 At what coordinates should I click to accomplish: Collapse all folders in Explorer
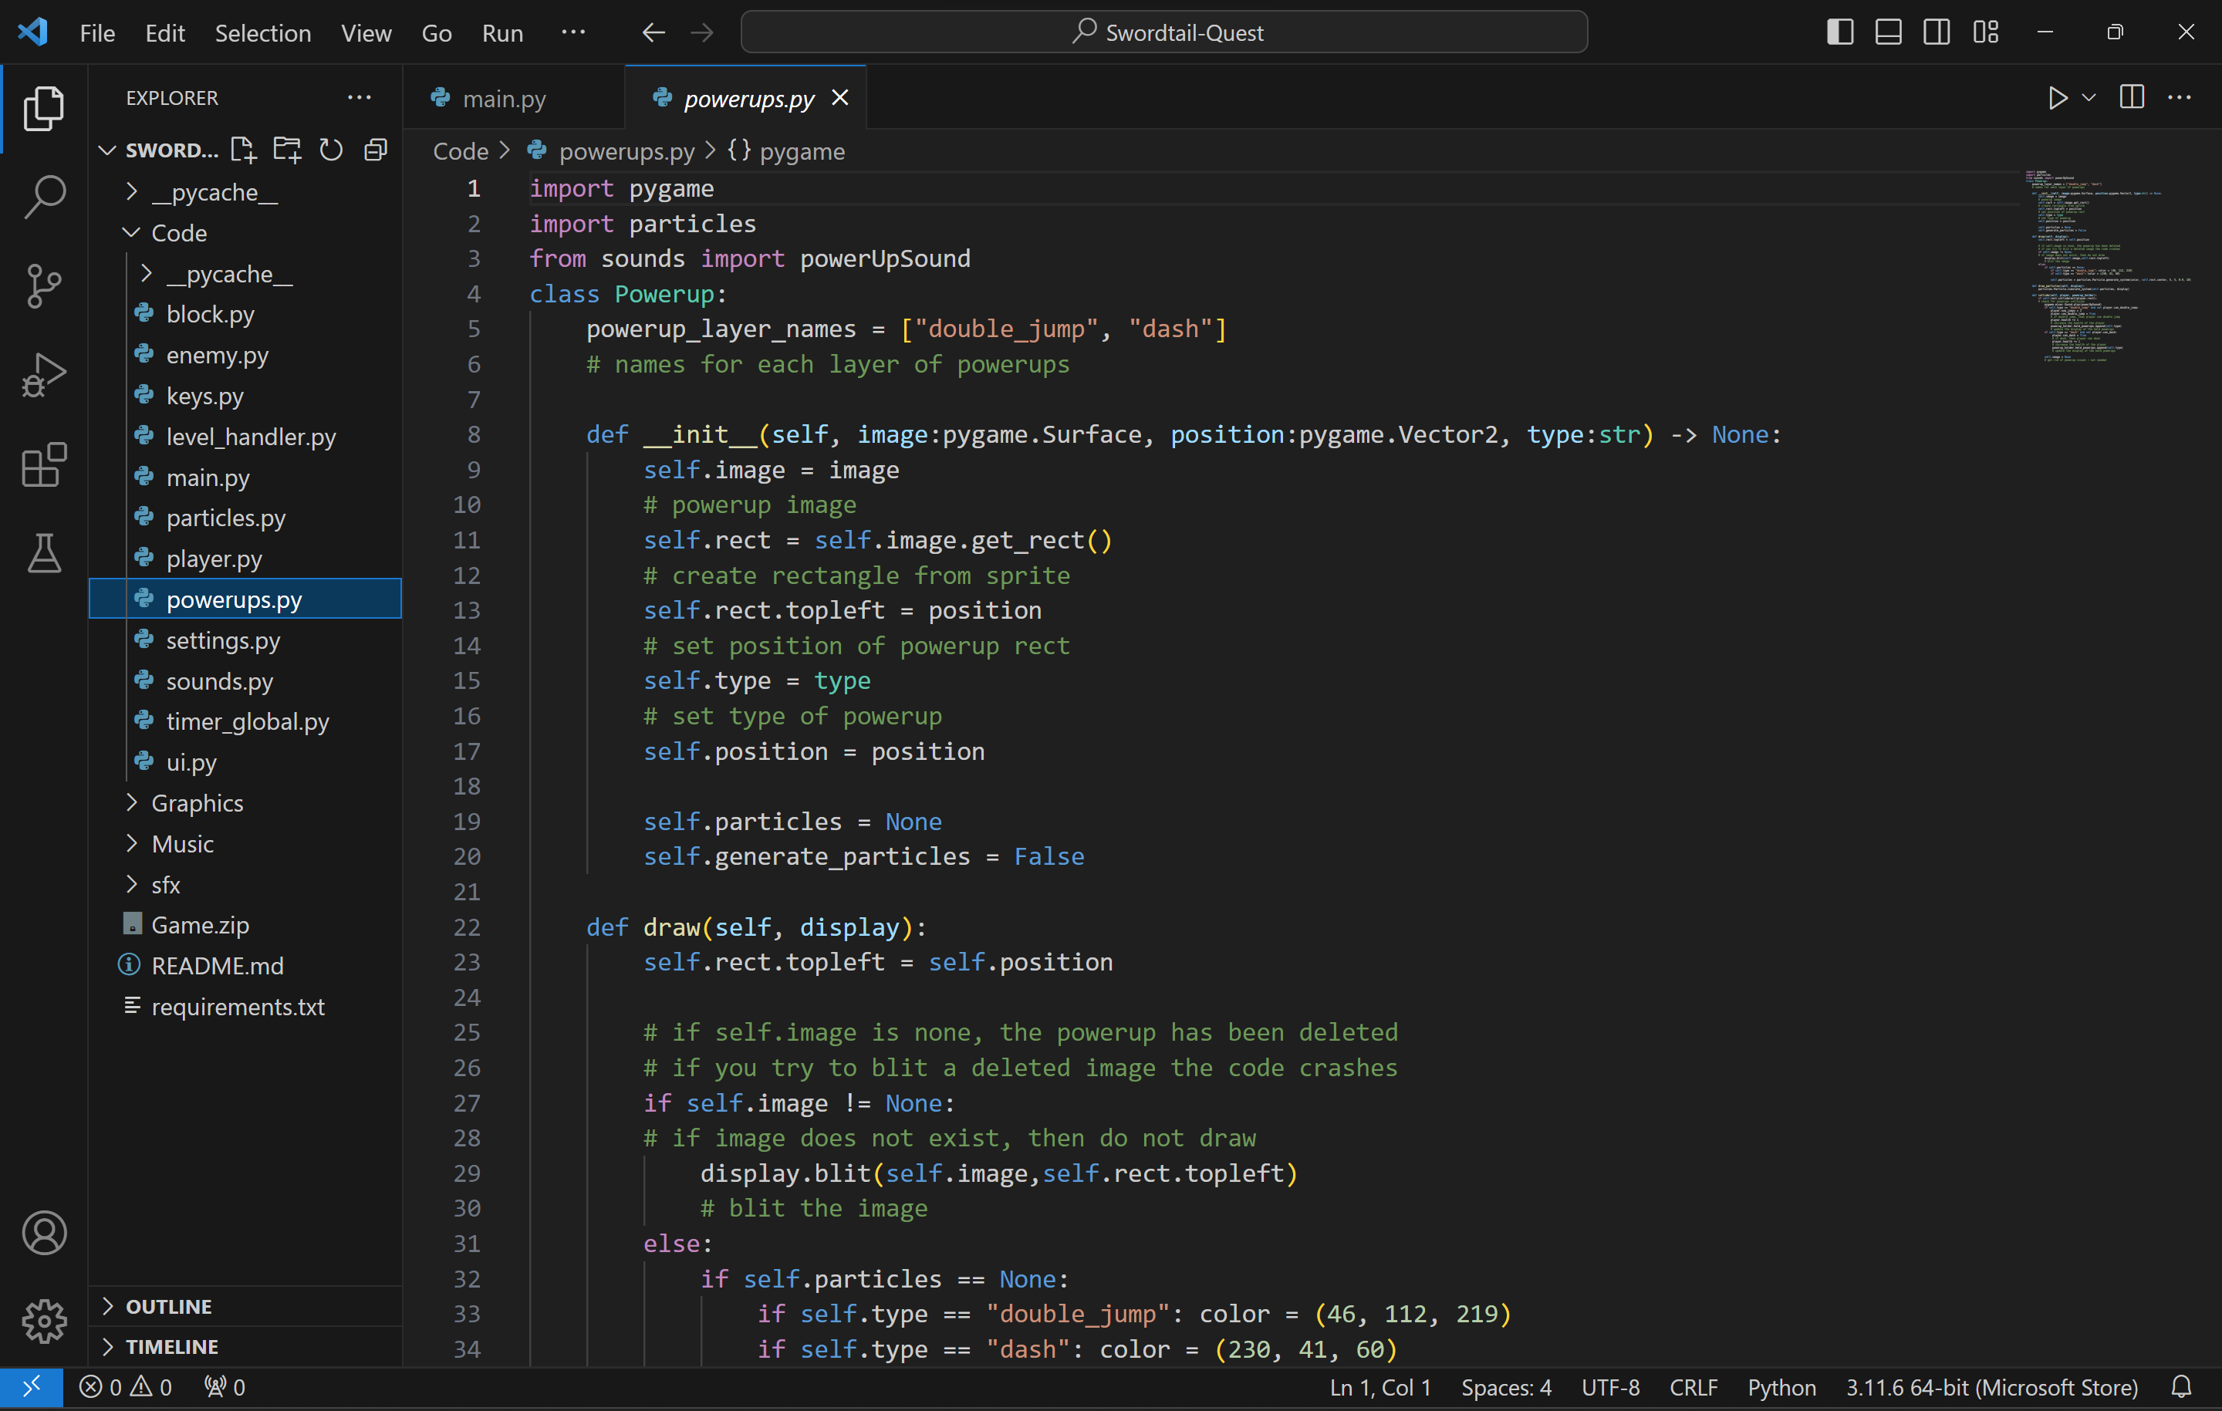(376, 150)
